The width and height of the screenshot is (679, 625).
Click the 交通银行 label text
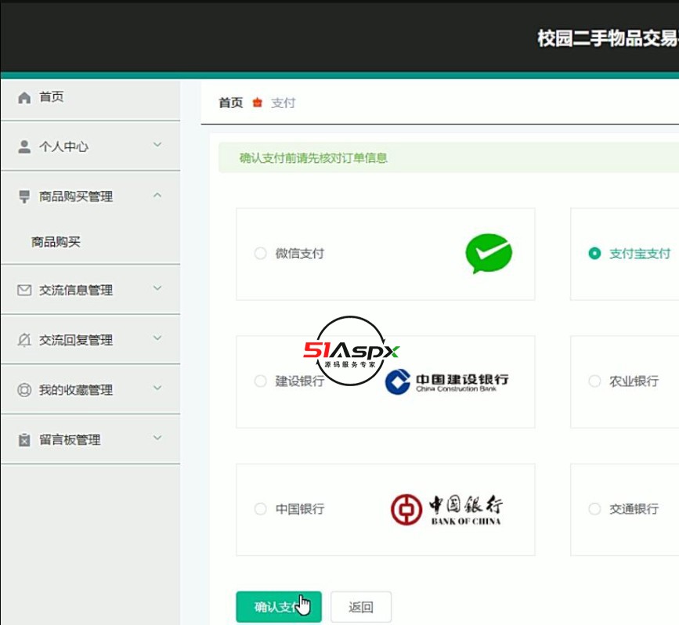pos(634,509)
